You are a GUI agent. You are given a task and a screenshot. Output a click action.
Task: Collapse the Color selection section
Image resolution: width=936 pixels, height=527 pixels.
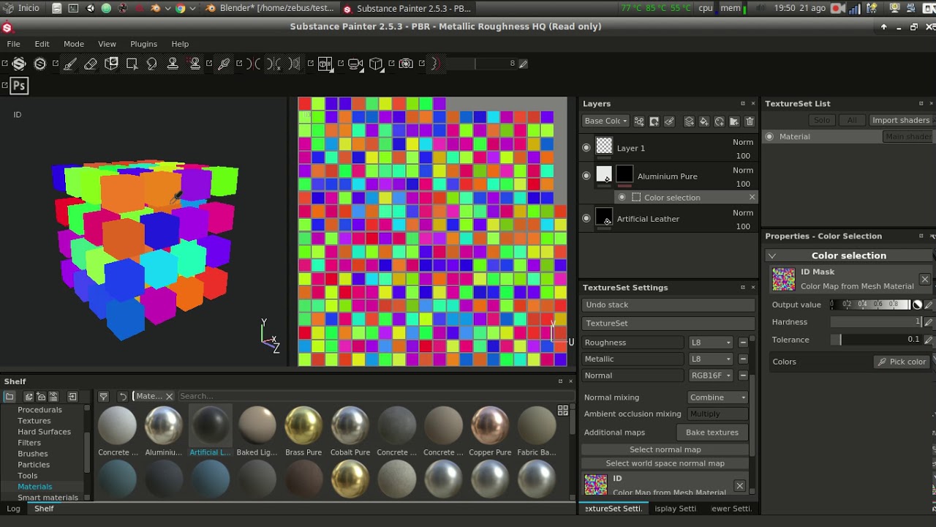(772, 256)
